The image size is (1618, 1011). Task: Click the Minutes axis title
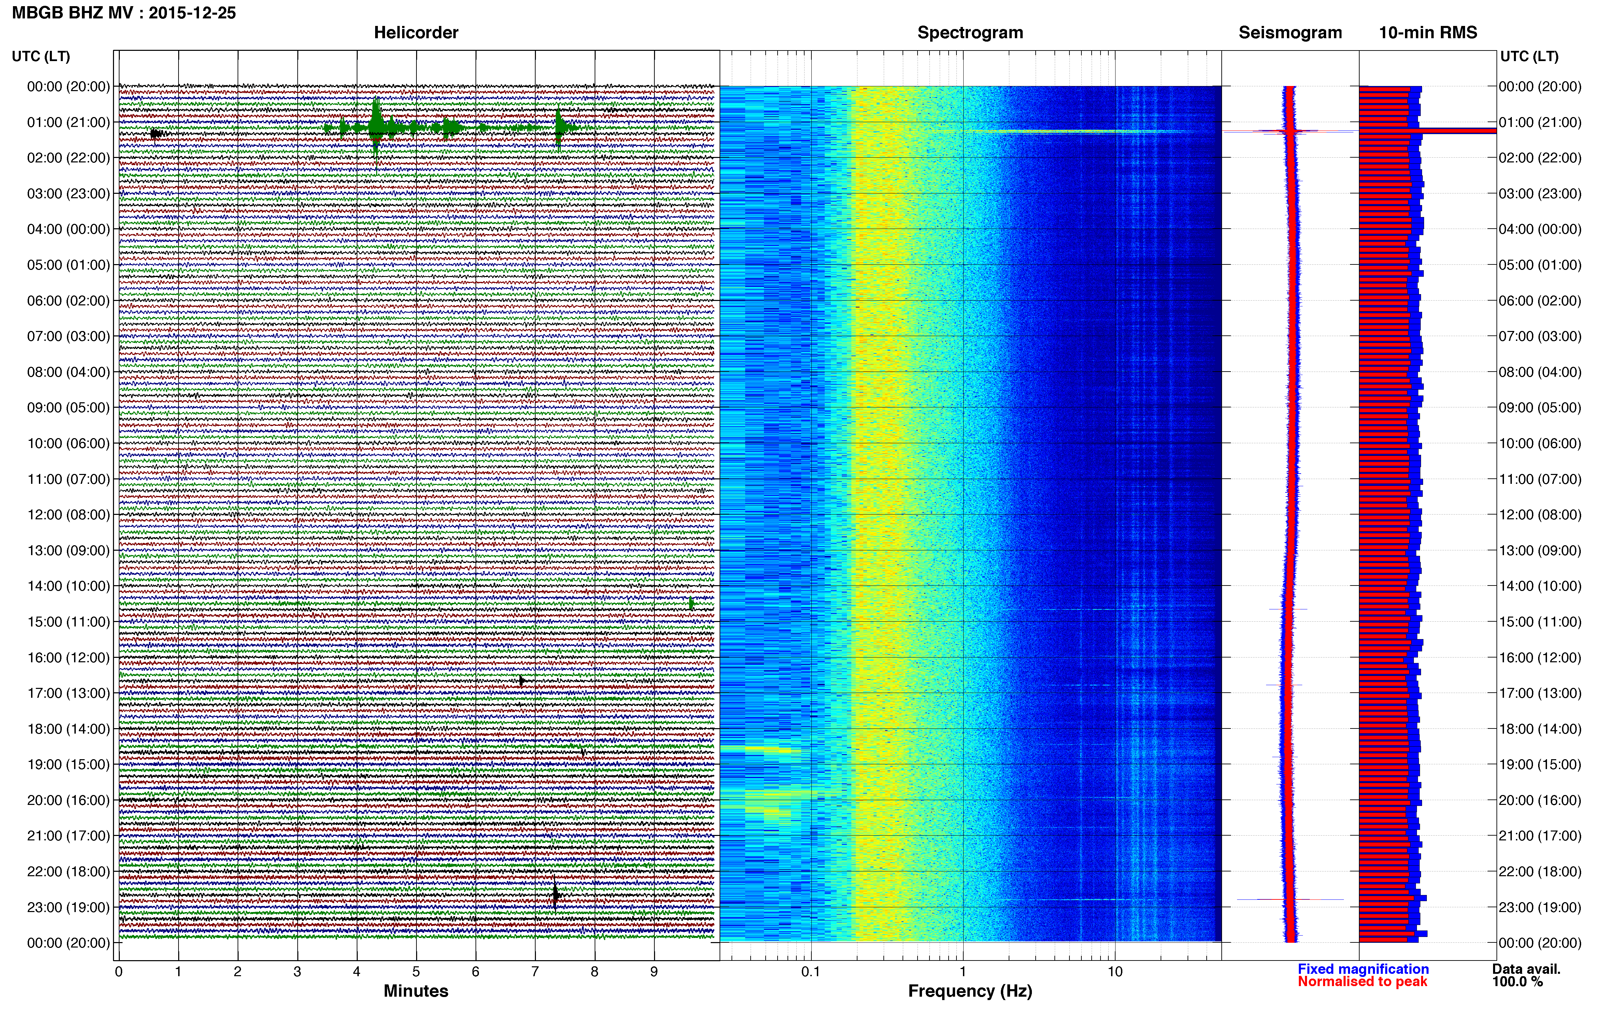[x=416, y=991]
